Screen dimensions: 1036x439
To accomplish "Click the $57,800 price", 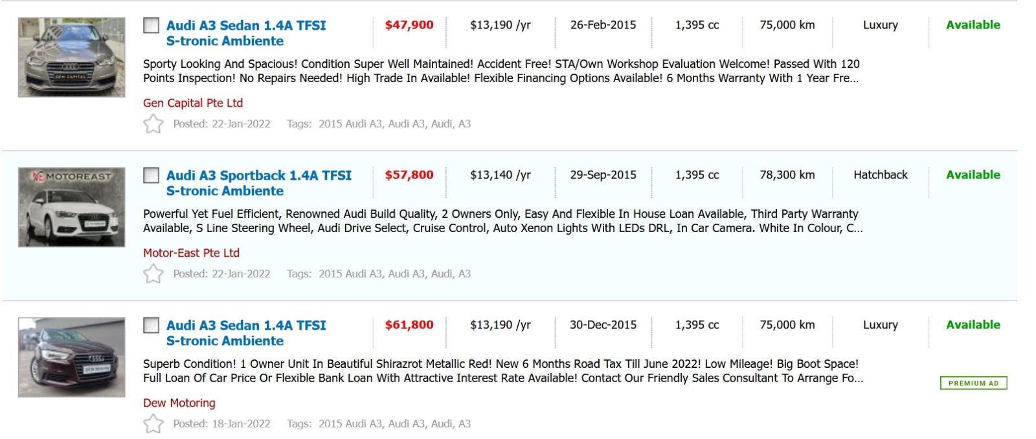I will pos(409,175).
